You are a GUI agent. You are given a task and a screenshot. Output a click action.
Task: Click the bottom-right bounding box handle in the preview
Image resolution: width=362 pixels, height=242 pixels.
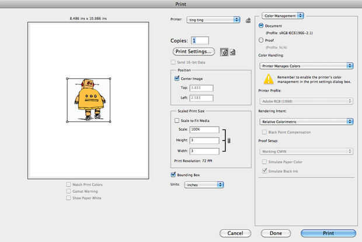pyautogui.click(x=110, y=121)
